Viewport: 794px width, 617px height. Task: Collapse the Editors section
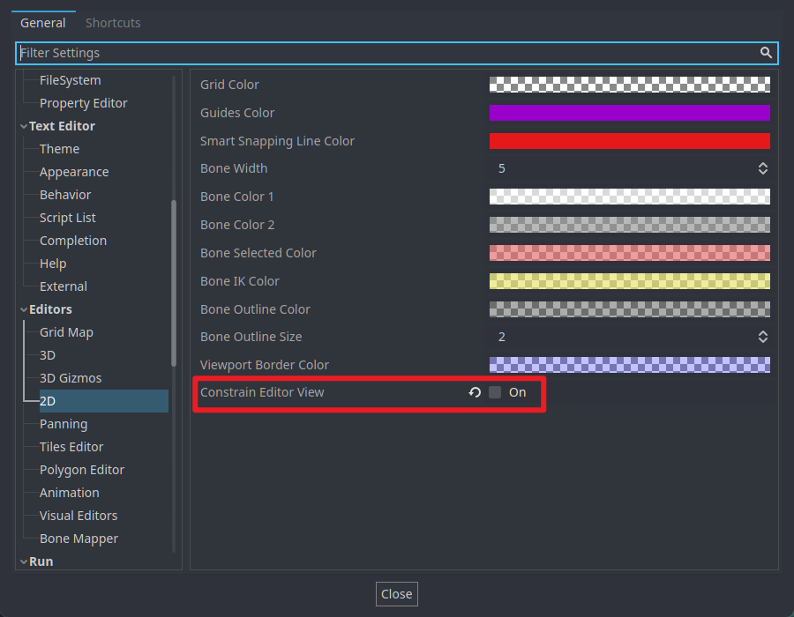click(24, 309)
